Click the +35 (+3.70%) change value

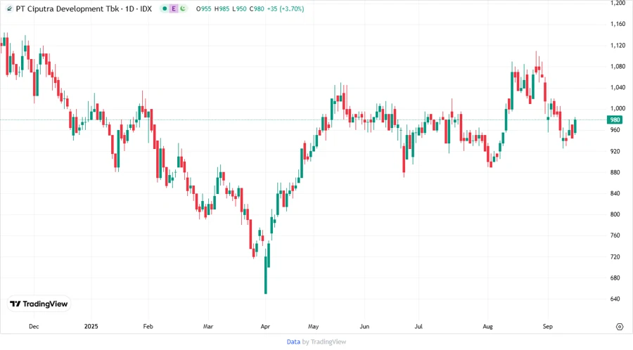point(286,8)
